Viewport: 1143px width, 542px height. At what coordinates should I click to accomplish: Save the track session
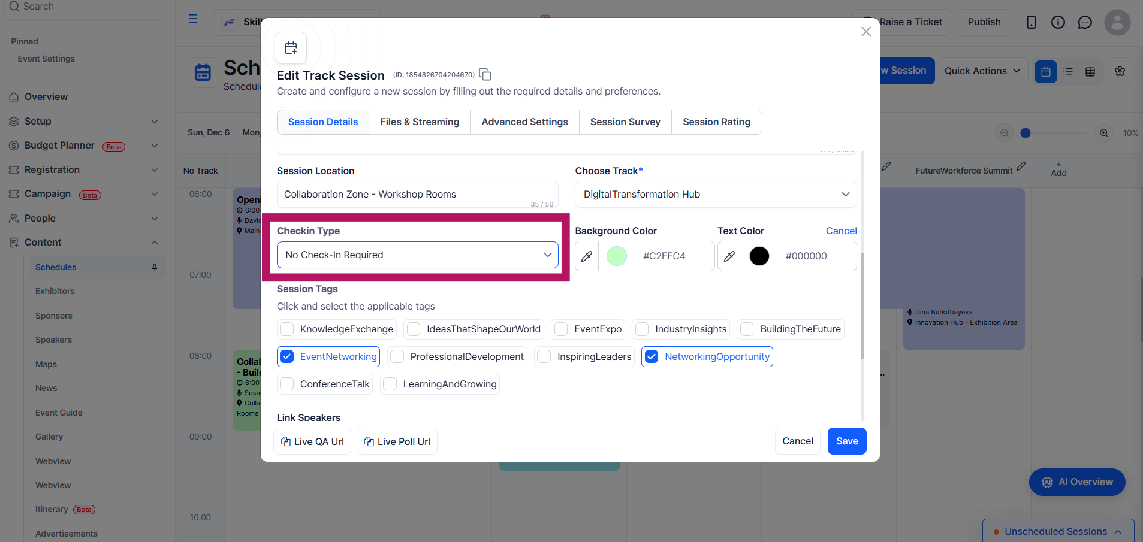pyautogui.click(x=847, y=441)
